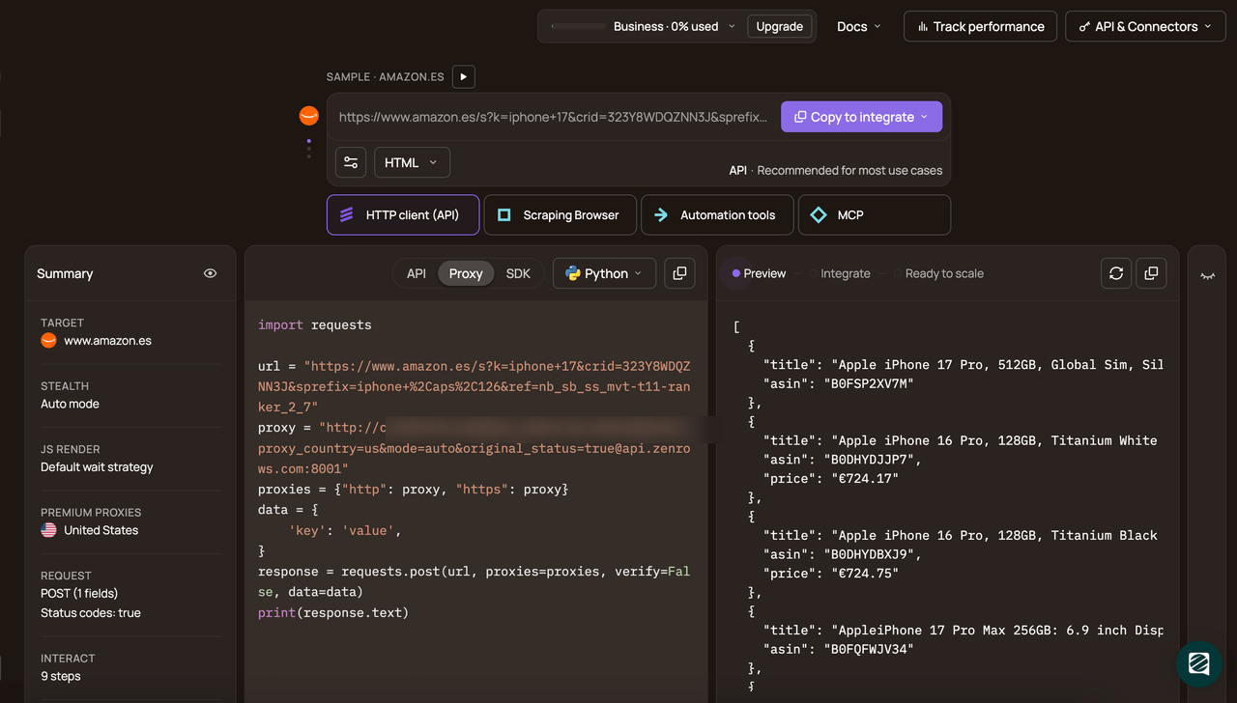Image resolution: width=1237 pixels, height=703 pixels.
Task: Open the request settings sliders icon
Action: click(351, 162)
